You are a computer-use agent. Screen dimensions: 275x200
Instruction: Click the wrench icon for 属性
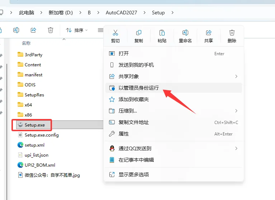tap(112, 134)
